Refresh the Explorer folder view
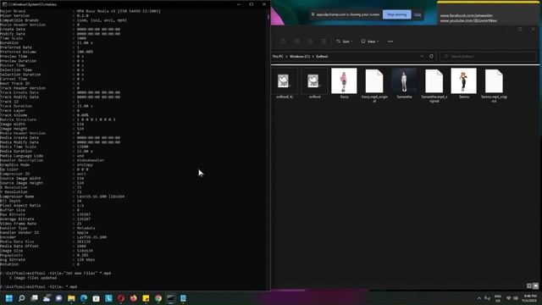 pyautogui.click(x=431, y=57)
